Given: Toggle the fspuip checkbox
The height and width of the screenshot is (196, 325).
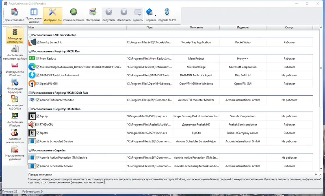Looking at the screenshot, I should click(38, 116).
